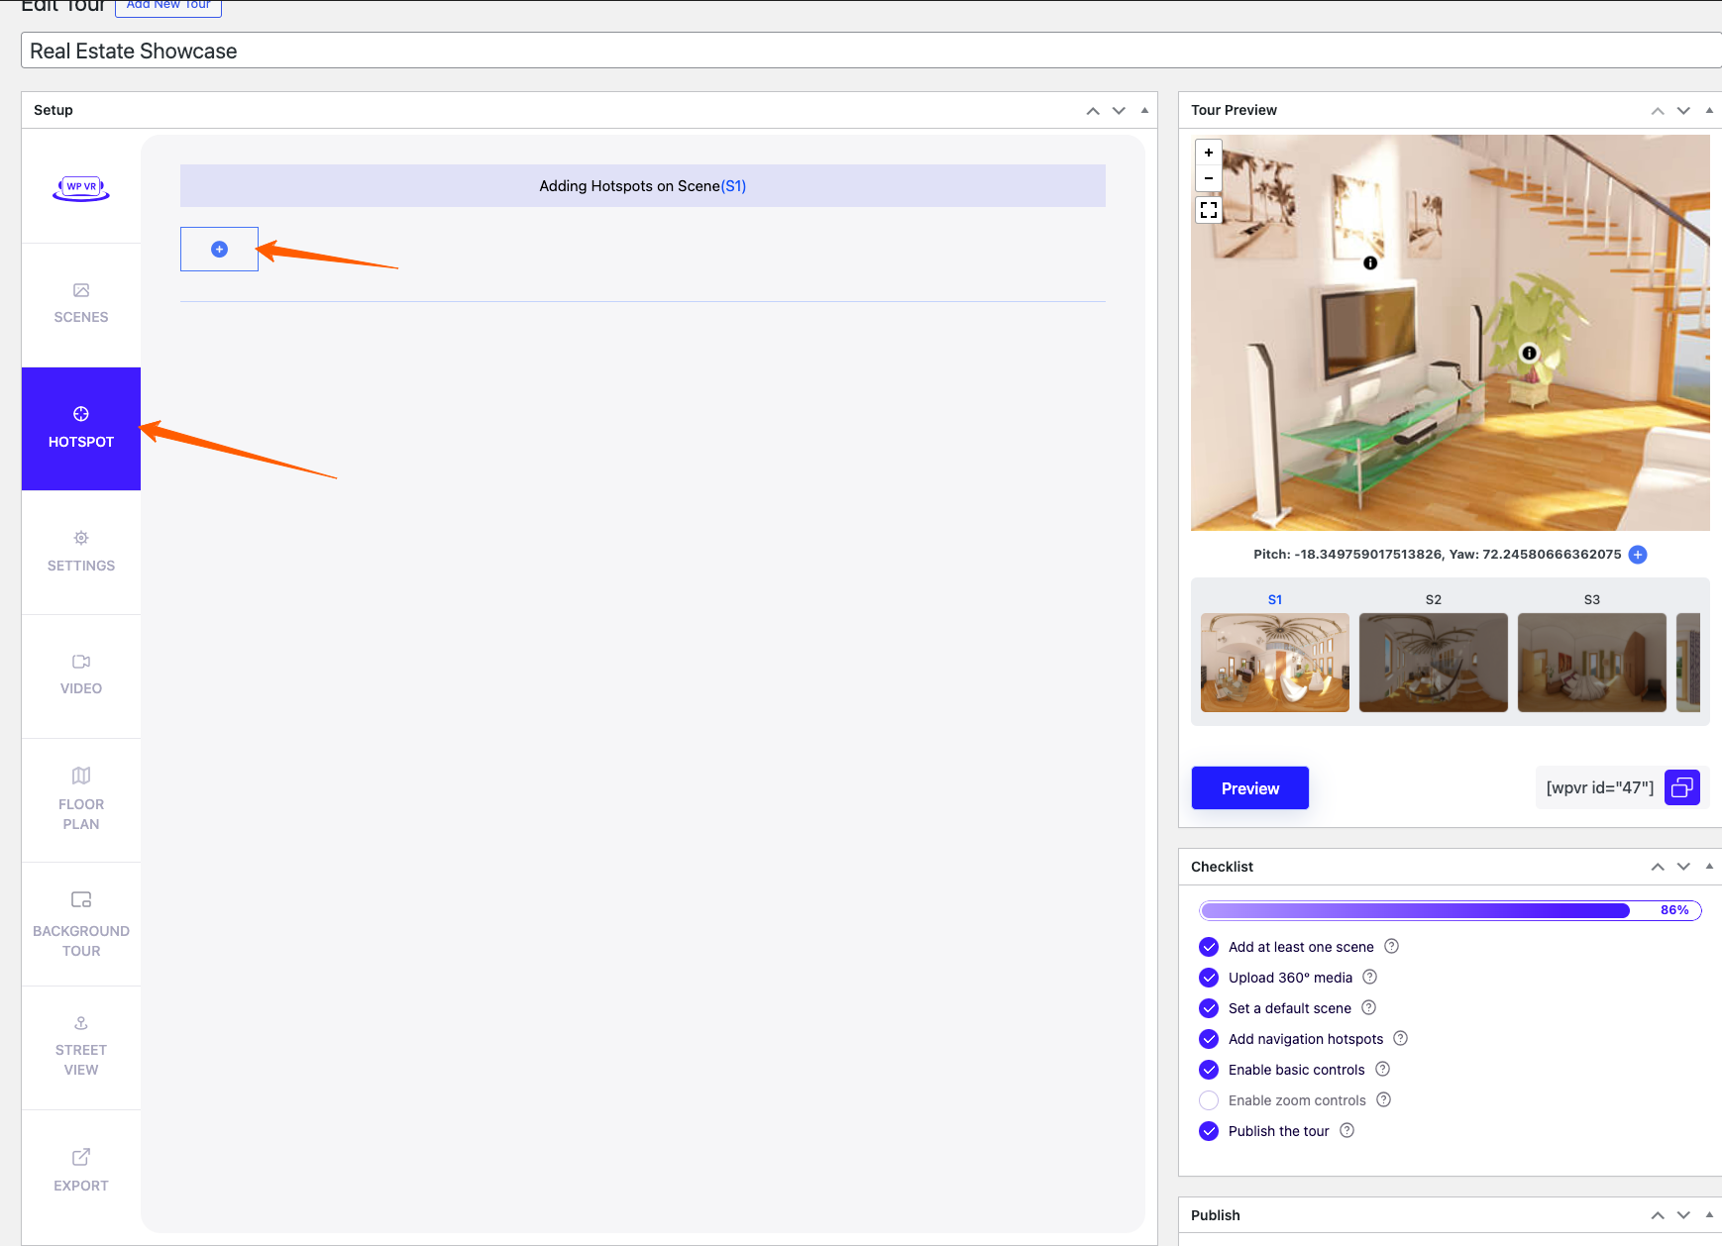The image size is (1722, 1246).
Task: Check the Enable zoom controls item
Action: 1209,1100
